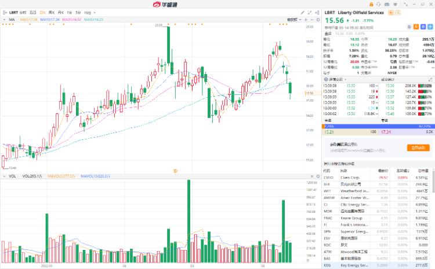Open ATW Atwood row
The height and width of the screenshot is (269, 435).
pyautogui.click(x=376, y=252)
